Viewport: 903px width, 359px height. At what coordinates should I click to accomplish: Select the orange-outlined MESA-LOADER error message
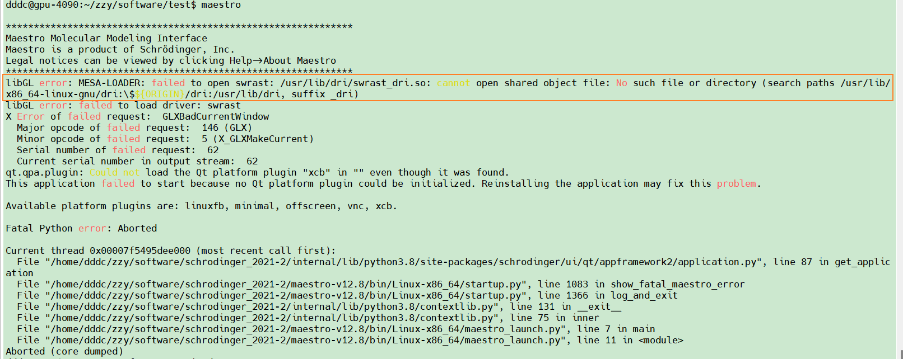click(448, 88)
